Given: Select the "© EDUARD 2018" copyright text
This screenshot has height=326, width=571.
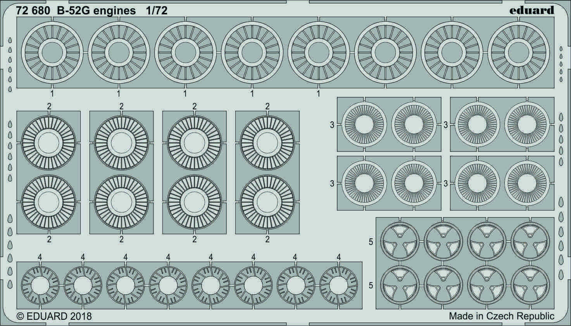Looking at the screenshot, I should (54, 316).
